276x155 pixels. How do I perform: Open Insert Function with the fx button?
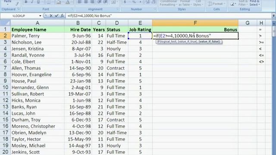(x=62, y=16)
